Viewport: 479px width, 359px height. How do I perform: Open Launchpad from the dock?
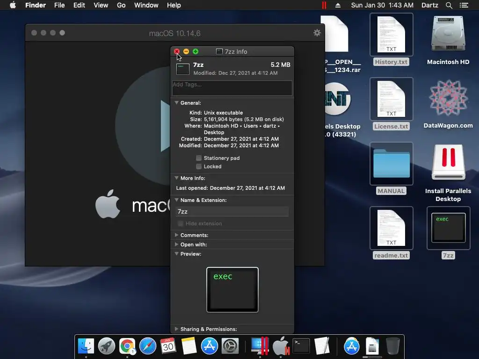pos(107,346)
